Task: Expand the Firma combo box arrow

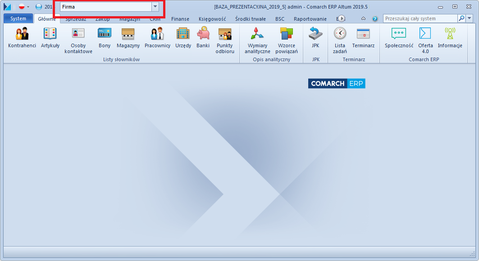Action: coord(155,7)
